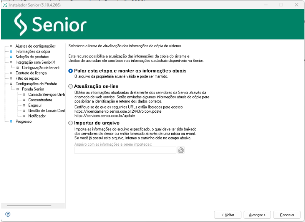Click 'Arquivo com as informações a serem importadas' label
Image resolution: width=305 pixels, height=222 pixels.
pyautogui.click(x=113, y=144)
